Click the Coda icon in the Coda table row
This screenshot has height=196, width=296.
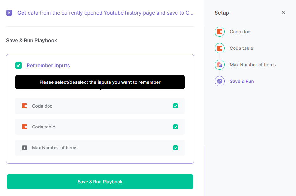24,127
